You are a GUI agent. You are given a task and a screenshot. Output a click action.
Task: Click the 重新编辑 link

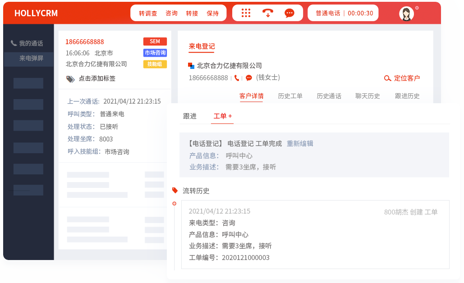pos(300,144)
